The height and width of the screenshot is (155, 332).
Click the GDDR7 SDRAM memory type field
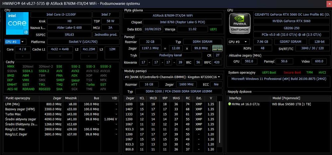pos(290,42)
